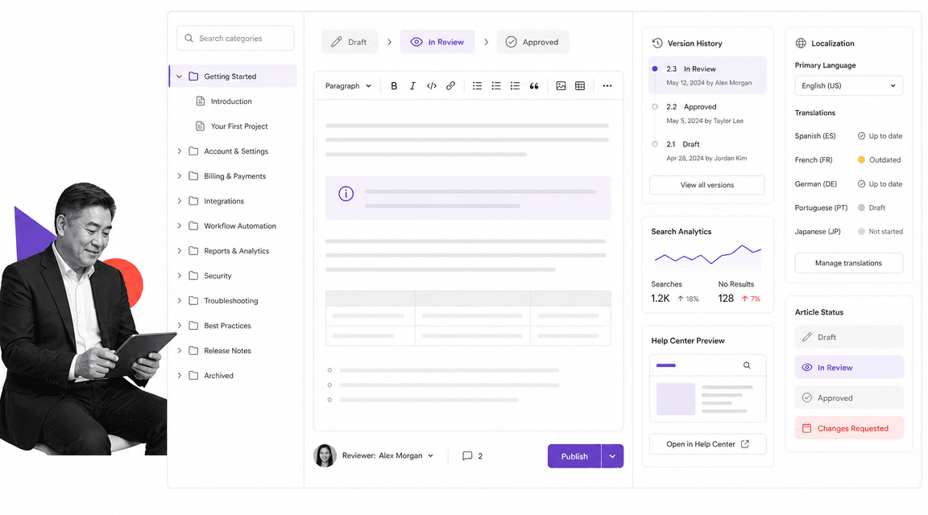The width and height of the screenshot is (928, 515).
Task: Open the Troubleshooting category
Action: [233, 300]
